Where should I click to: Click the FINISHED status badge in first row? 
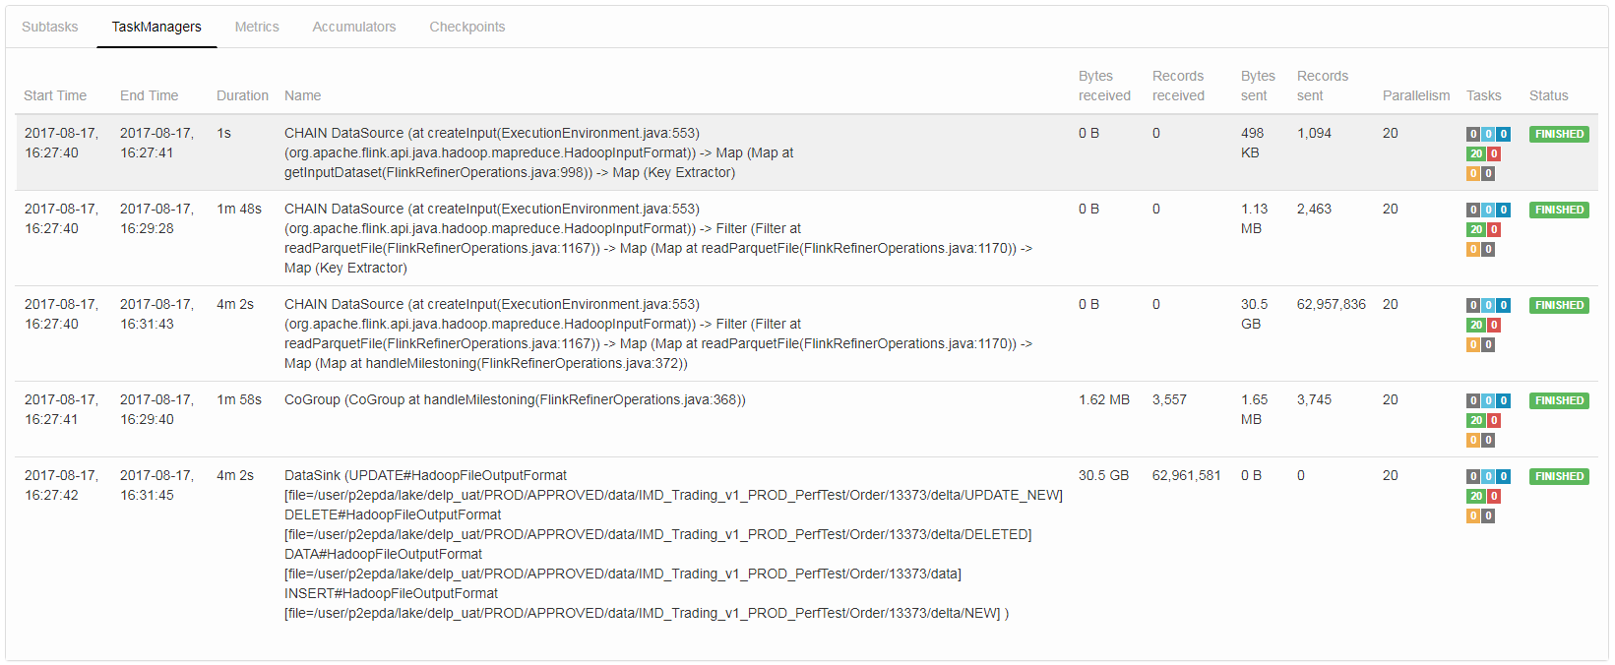coord(1559,134)
